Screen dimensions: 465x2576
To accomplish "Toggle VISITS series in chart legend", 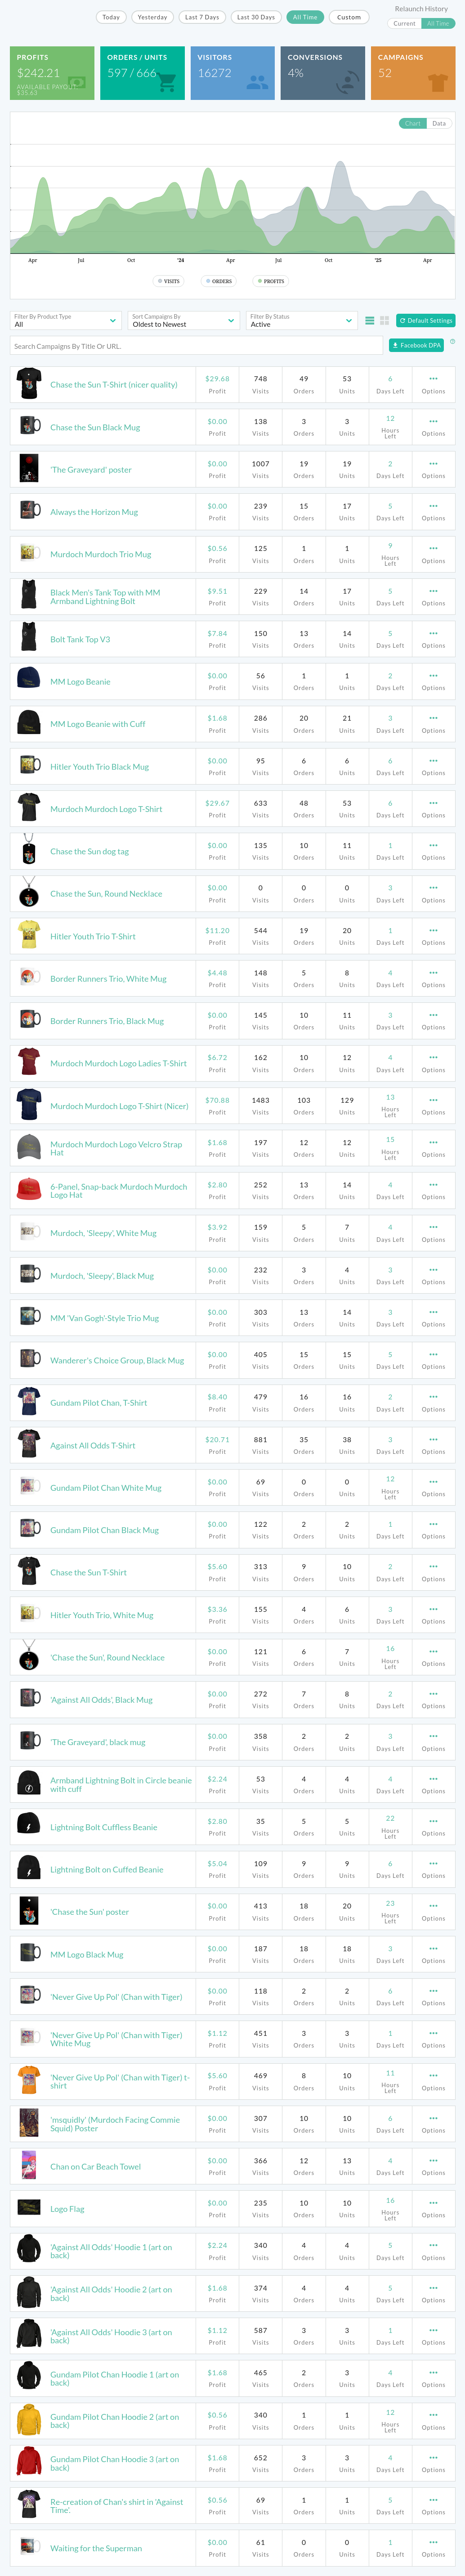I will pyautogui.click(x=168, y=281).
